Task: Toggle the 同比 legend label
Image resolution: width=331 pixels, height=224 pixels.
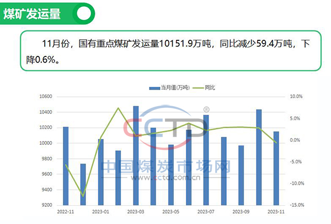Action: click(210, 87)
